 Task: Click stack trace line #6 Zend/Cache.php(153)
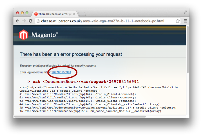click(x=90, y=111)
